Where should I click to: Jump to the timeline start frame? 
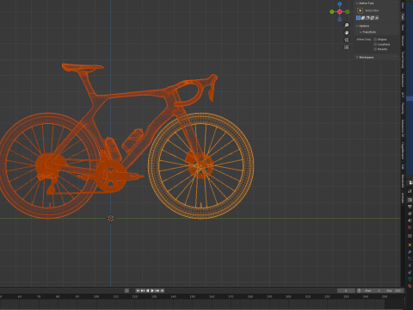tap(138, 290)
